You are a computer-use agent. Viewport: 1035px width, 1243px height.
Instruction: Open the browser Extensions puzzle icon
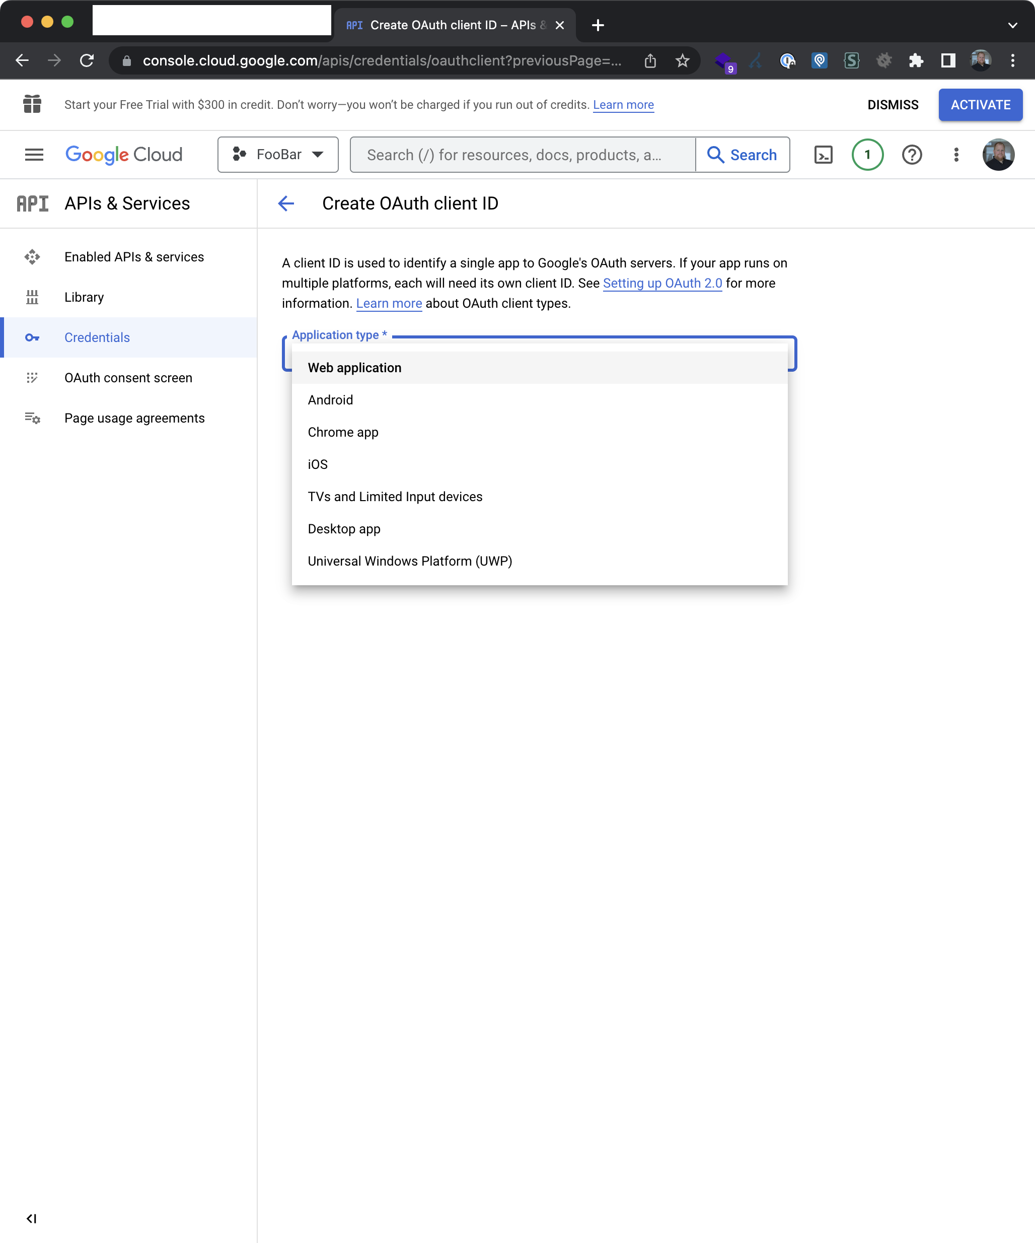(916, 60)
